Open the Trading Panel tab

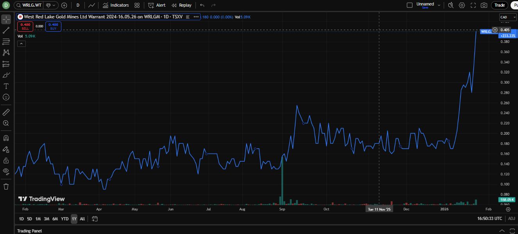click(29, 231)
